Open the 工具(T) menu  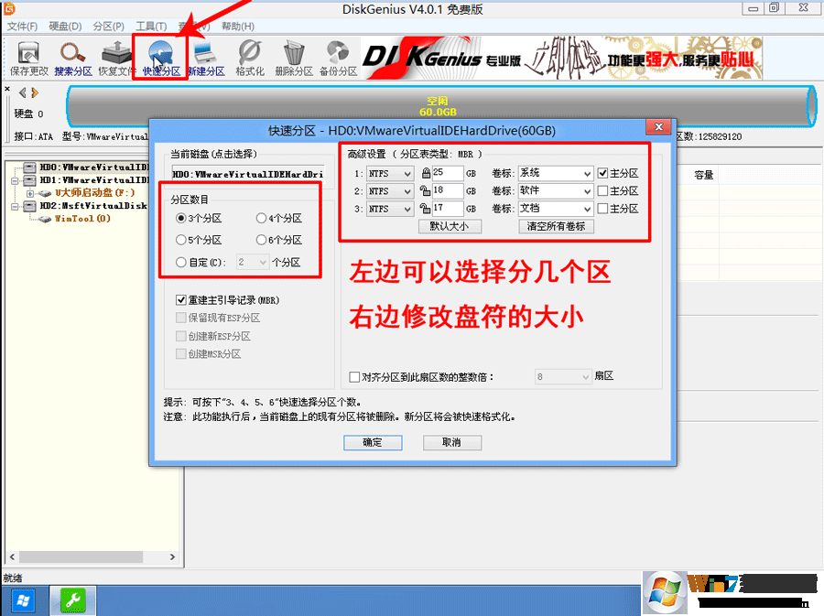(x=149, y=26)
